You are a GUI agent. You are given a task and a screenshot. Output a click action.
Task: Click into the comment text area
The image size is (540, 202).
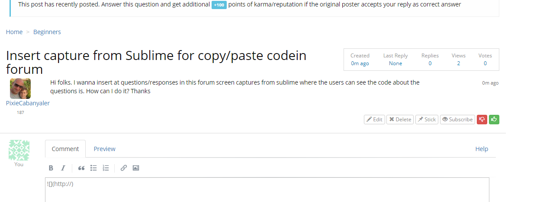coord(267,190)
